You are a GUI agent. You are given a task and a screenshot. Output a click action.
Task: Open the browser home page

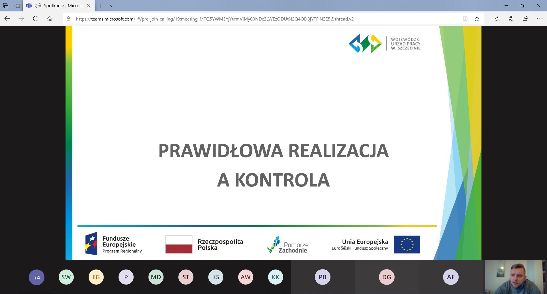click(x=50, y=19)
